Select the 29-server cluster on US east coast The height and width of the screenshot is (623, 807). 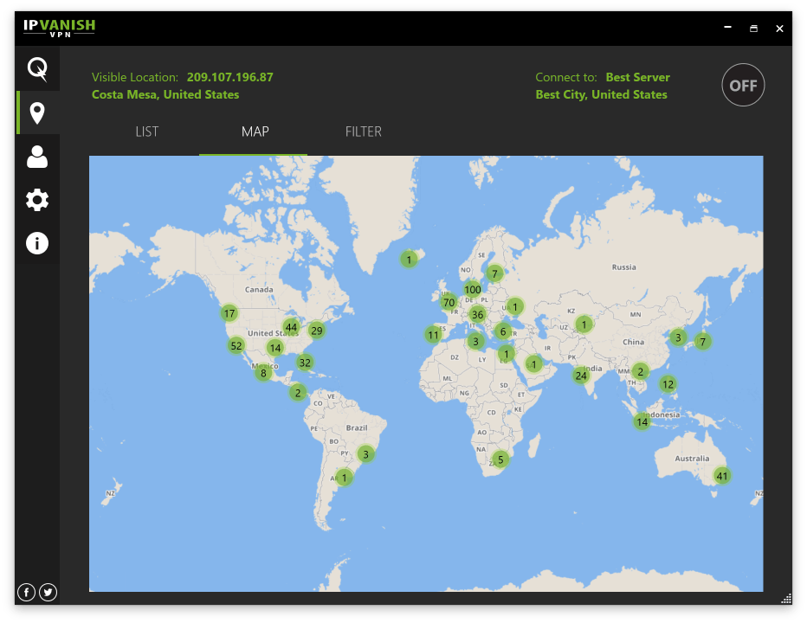317,331
